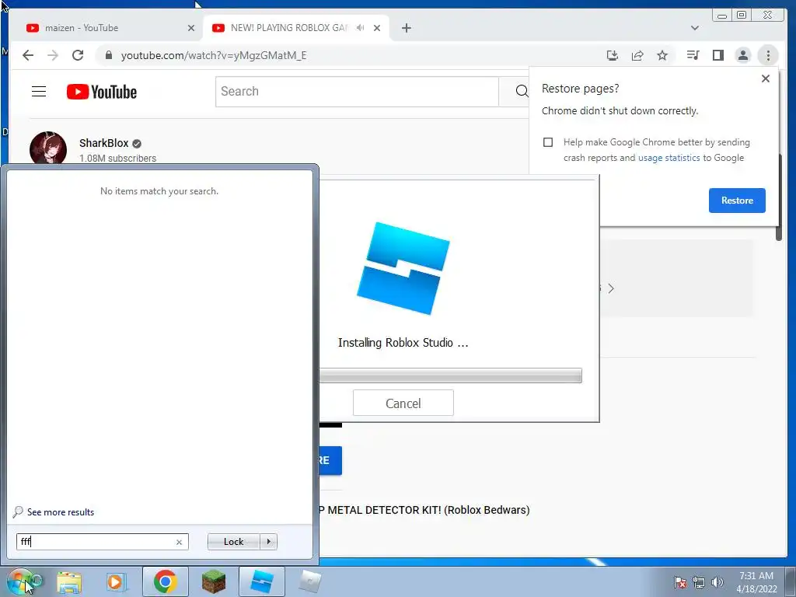Screen dimensions: 796x597
Task: Launch Windows Media Player from taskbar
Action: (116, 582)
